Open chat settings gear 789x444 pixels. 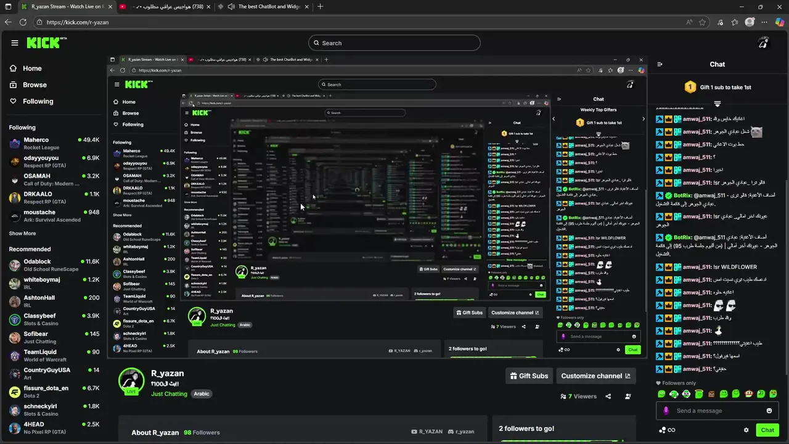coord(746,430)
